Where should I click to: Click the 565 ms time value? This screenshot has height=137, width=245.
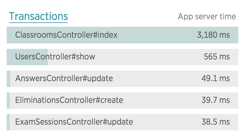pyautogui.click(x=217, y=56)
